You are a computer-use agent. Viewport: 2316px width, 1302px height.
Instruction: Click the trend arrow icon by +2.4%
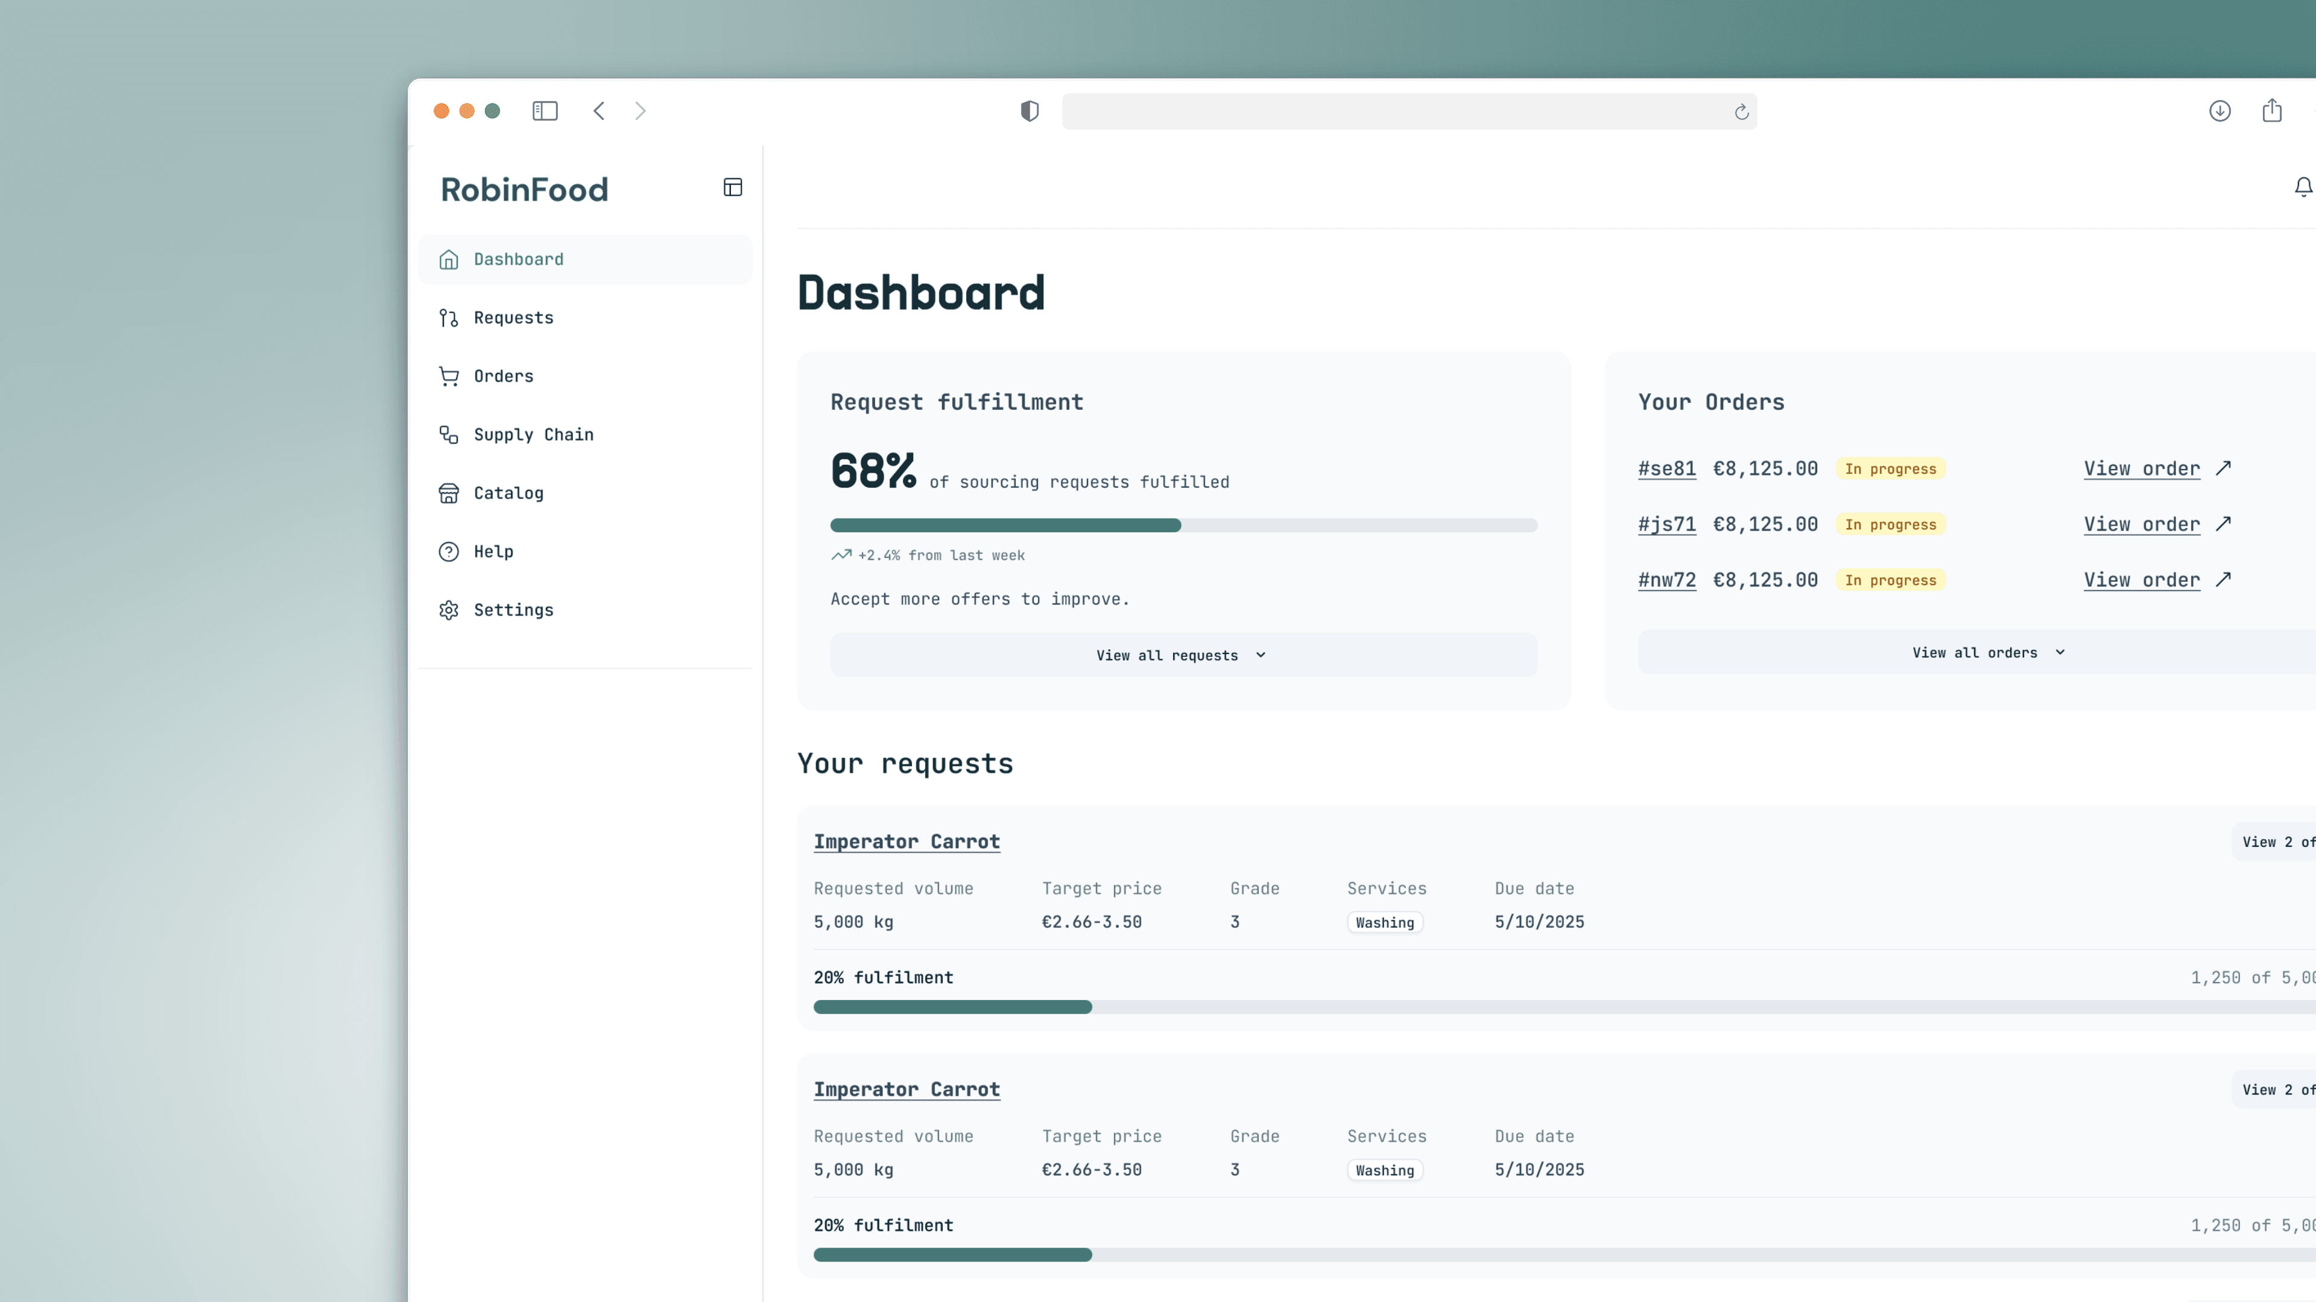(841, 555)
